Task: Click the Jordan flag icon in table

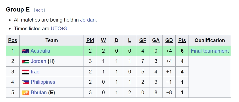Action: pos(25,61)
